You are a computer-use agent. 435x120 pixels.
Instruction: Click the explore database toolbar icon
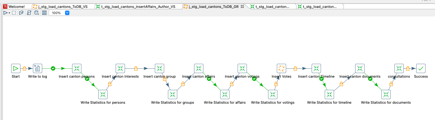pyautogui.click(x=36, y=13)
